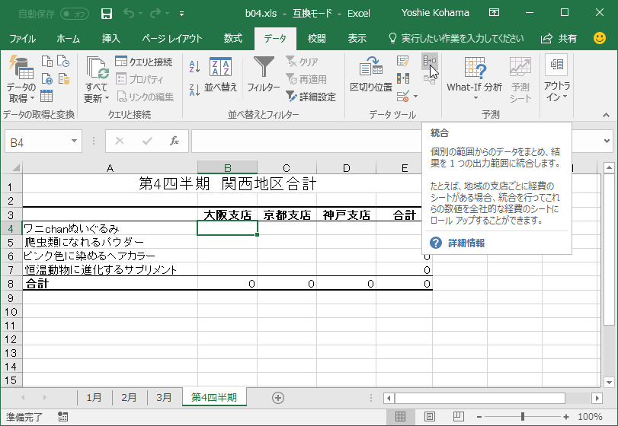Open the File (ファイル) tab
Image resolution: width=618 pixels, height=426 pixels.
[22, 38]
